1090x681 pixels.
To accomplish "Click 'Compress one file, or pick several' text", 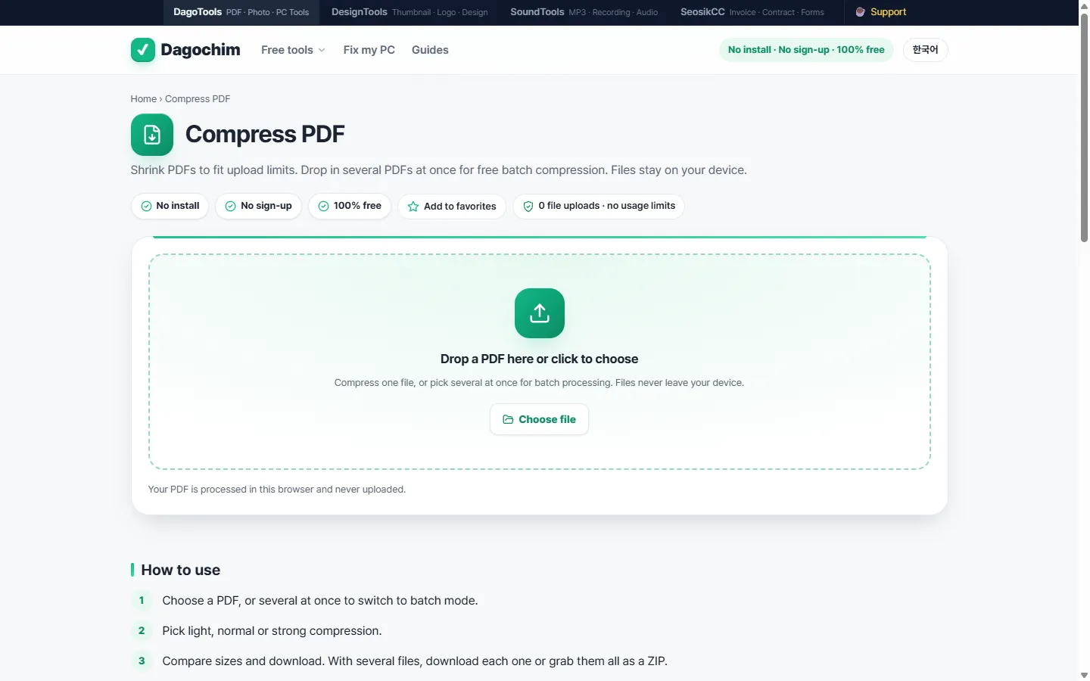I will point(539,383).
